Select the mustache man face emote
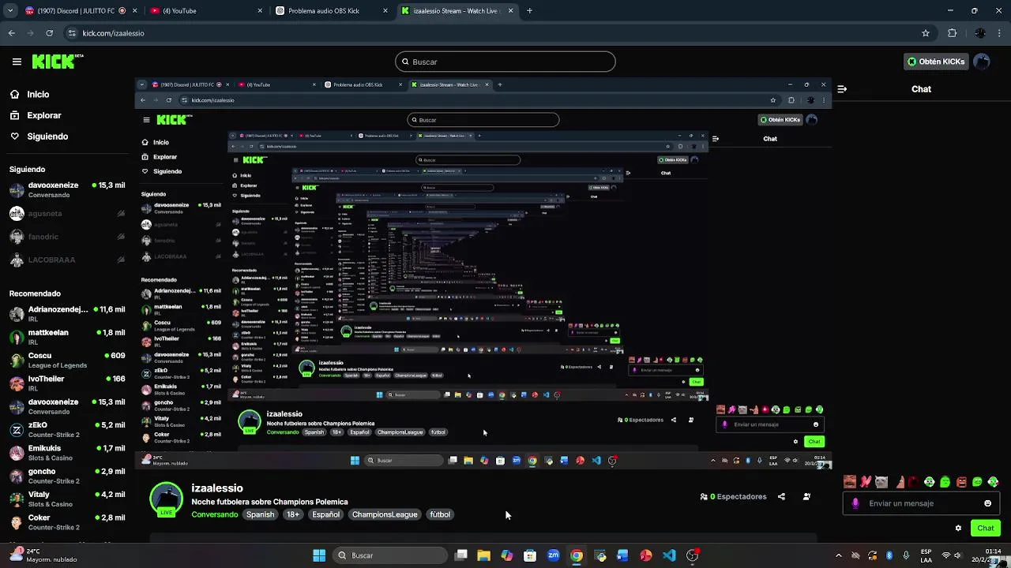 pos(850,482)
